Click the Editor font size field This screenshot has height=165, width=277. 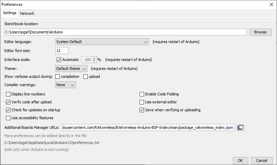(62, 51)
